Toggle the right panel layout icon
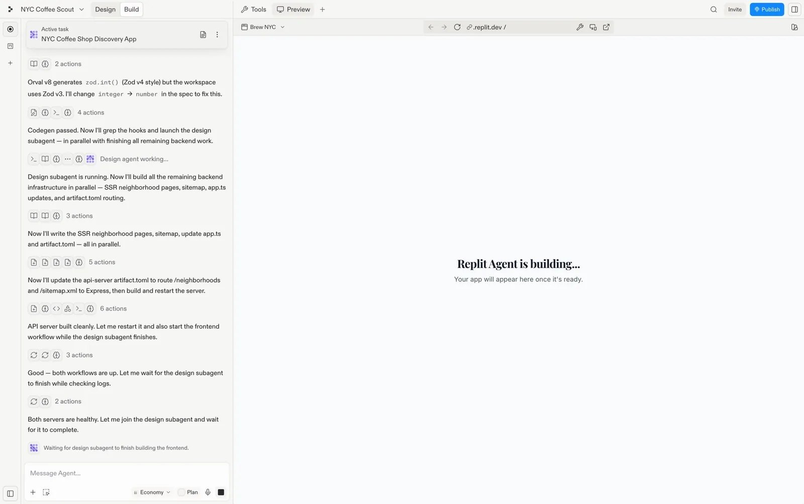Image resolution: width=804 pixels, height=504 pixels. (x=794, y=9)
